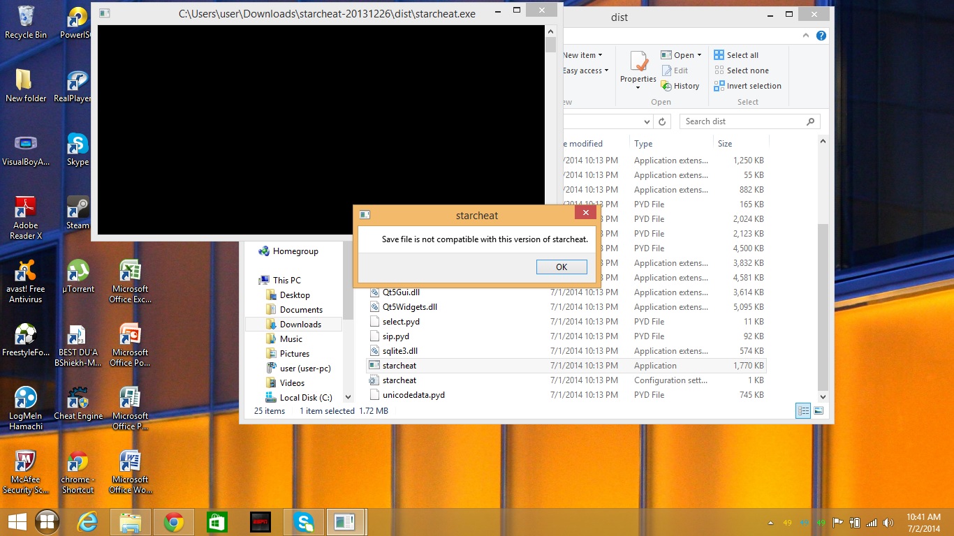
Task: Open the Windows Store taskbar icon
Action: click(217, 522)
